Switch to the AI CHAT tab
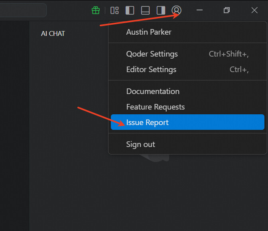Image resolution: width=268 pixels, height=231 pixels. tap(53, 33)
